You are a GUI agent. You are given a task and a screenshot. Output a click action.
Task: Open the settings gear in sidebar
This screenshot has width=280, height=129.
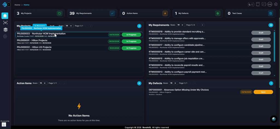coord(5,36)
